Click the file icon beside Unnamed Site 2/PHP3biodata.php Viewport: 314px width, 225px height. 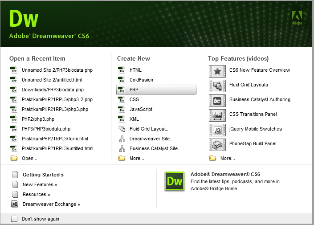[14, 70]
